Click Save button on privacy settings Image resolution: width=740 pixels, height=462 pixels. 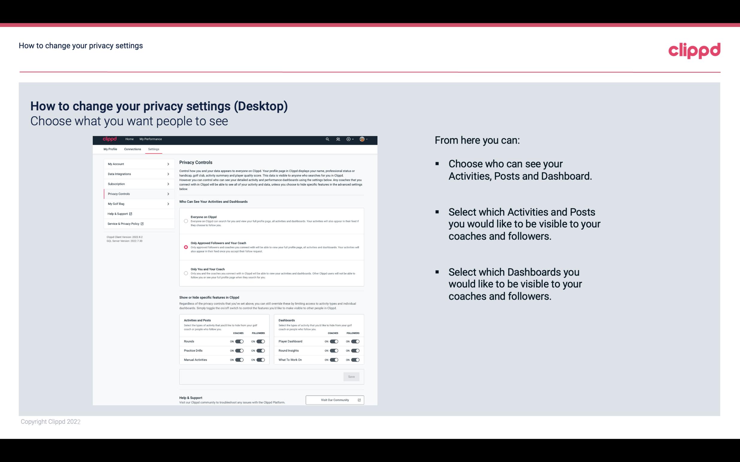[x=351, y=376]
